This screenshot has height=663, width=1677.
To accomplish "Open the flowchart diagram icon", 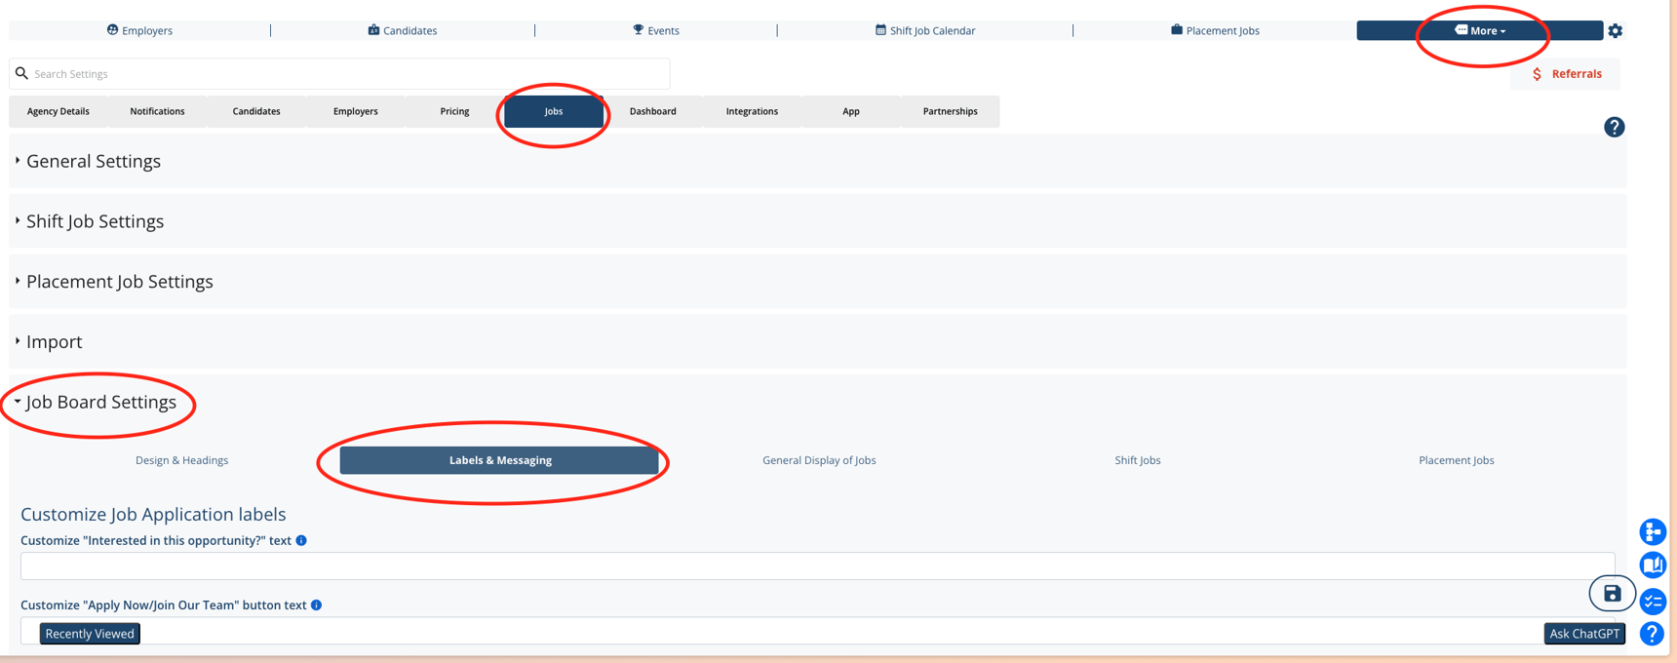I will coord(1653,531).
